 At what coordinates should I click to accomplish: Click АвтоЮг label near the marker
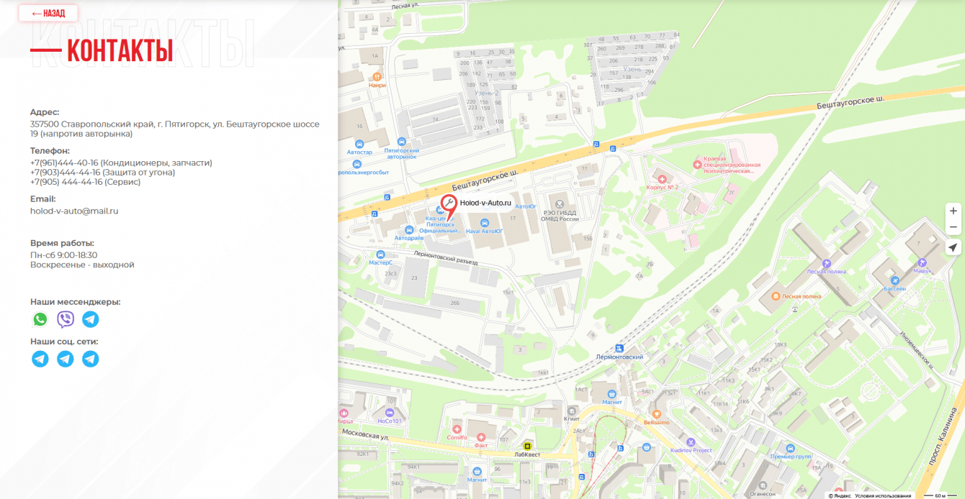(526, 206)
